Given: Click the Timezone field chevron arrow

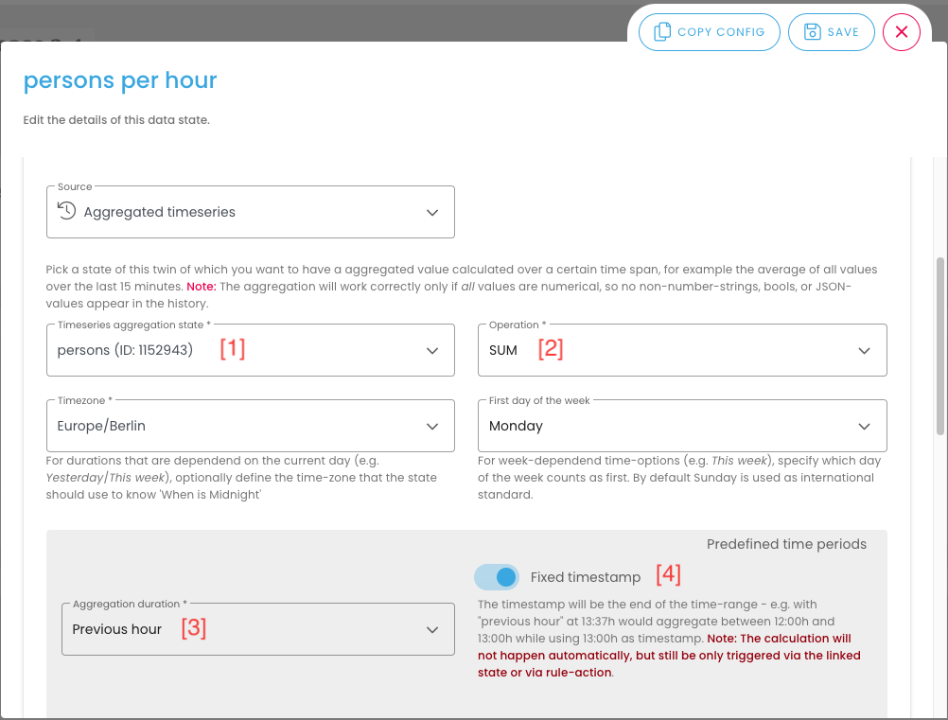Looking at the screenshot, I should (x=432, y=426).
